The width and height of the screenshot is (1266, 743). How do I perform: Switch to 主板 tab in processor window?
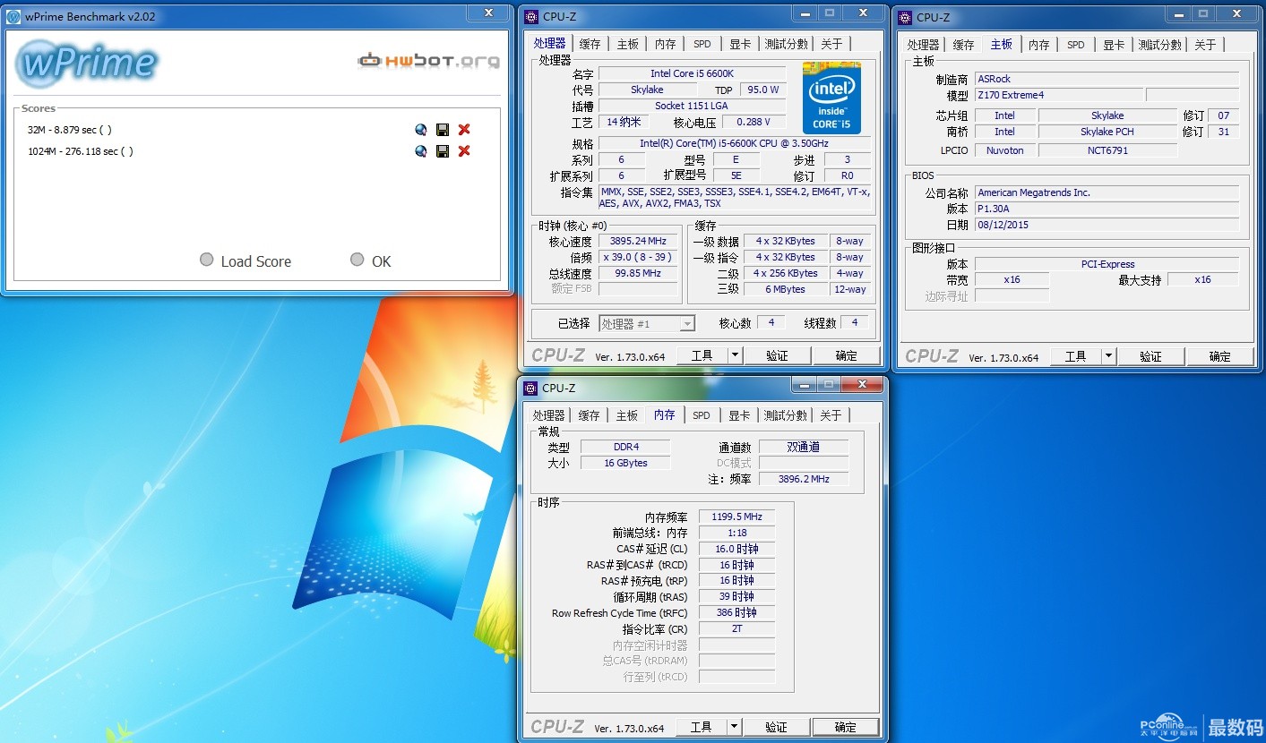coord(627,44)
